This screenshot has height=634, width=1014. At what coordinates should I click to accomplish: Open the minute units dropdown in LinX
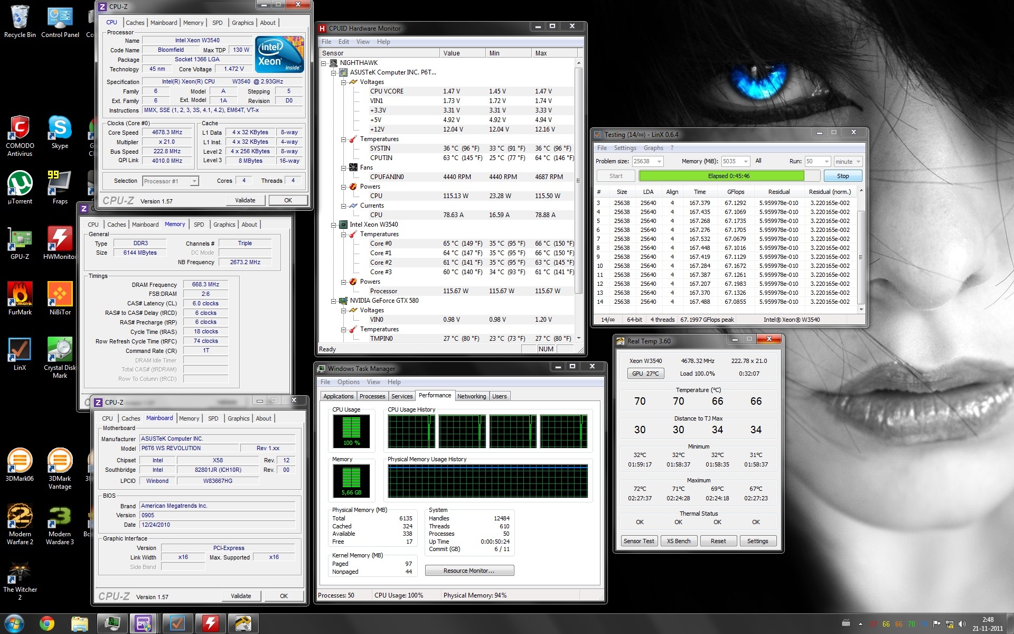tap(858, 162)
